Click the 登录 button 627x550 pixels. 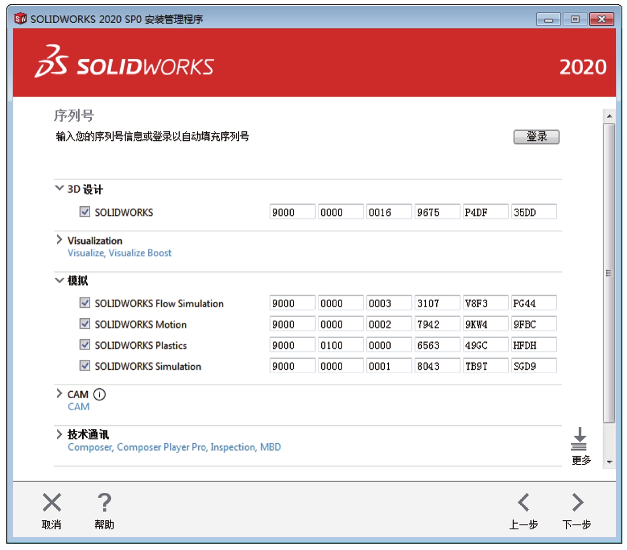[536, 137]
